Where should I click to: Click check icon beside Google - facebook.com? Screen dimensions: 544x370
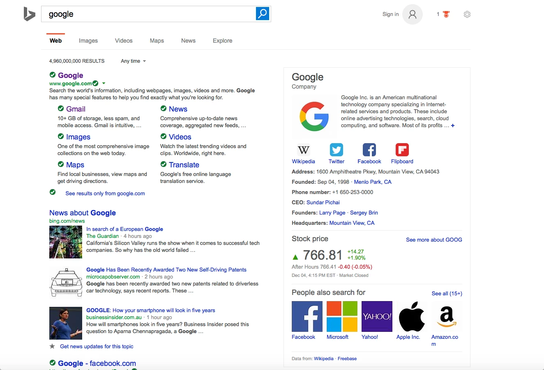[53, 363]
